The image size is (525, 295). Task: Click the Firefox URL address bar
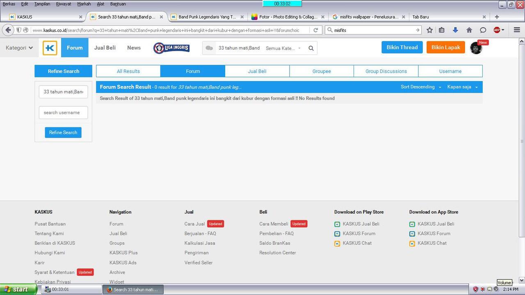[168, 30]
